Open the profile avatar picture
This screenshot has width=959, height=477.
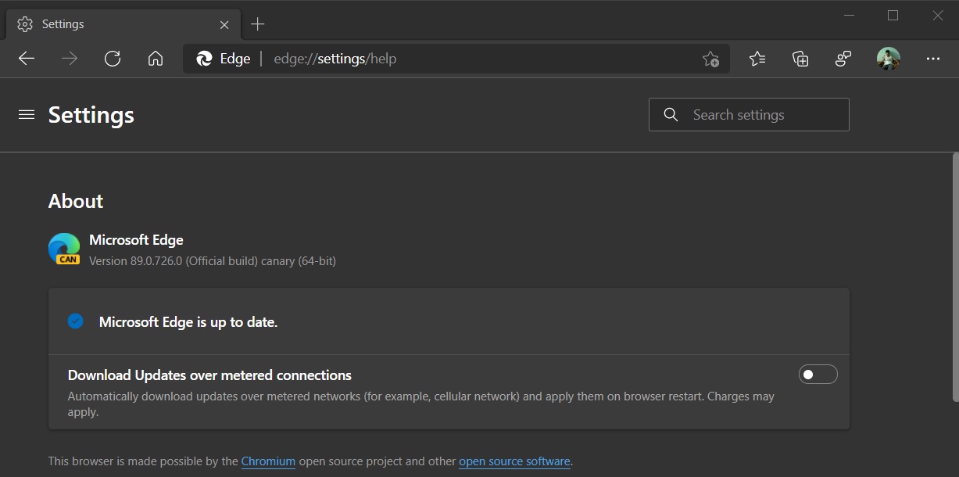pos(889,59)
